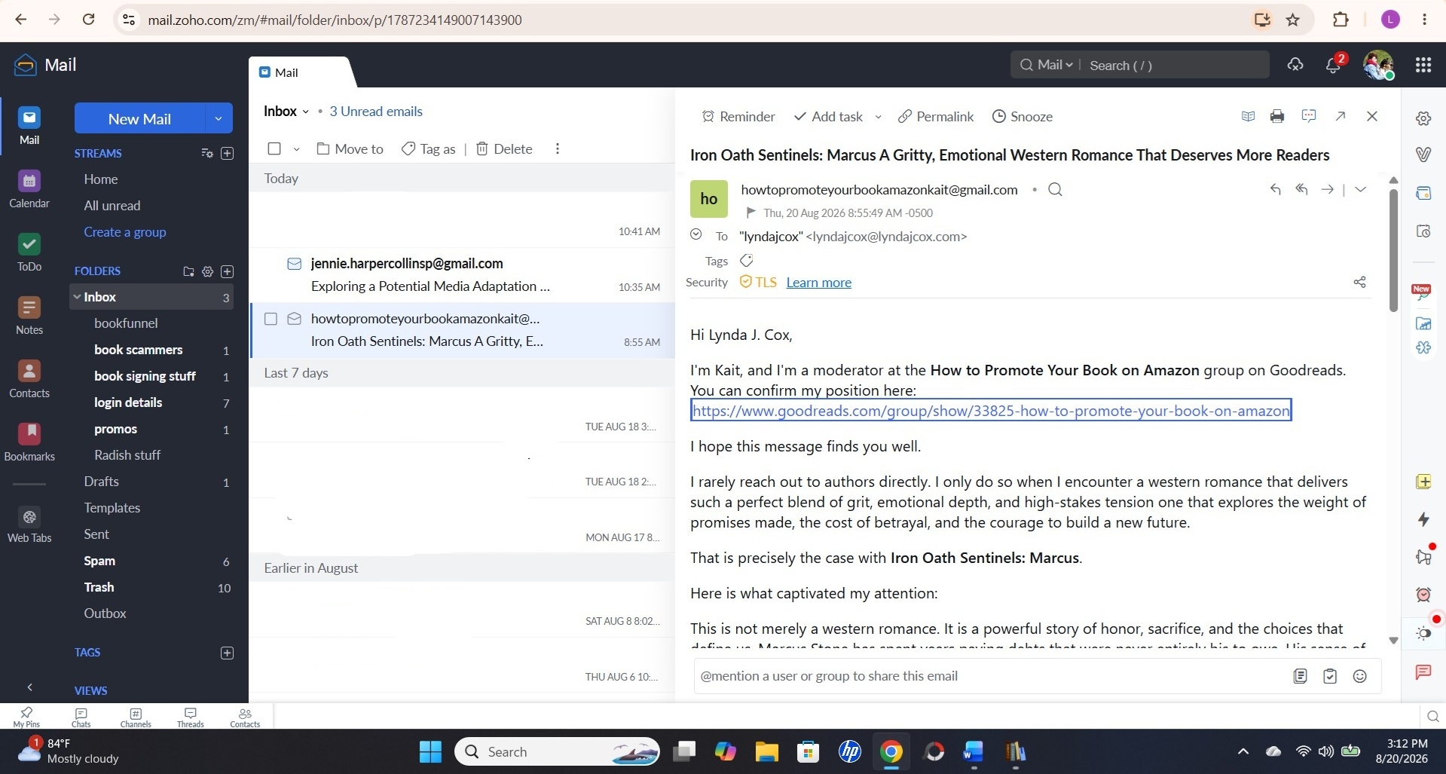This screenshot has width=1446, height=774.
Task: Click the Delete button in list toolbar
Action: [504, 149]
